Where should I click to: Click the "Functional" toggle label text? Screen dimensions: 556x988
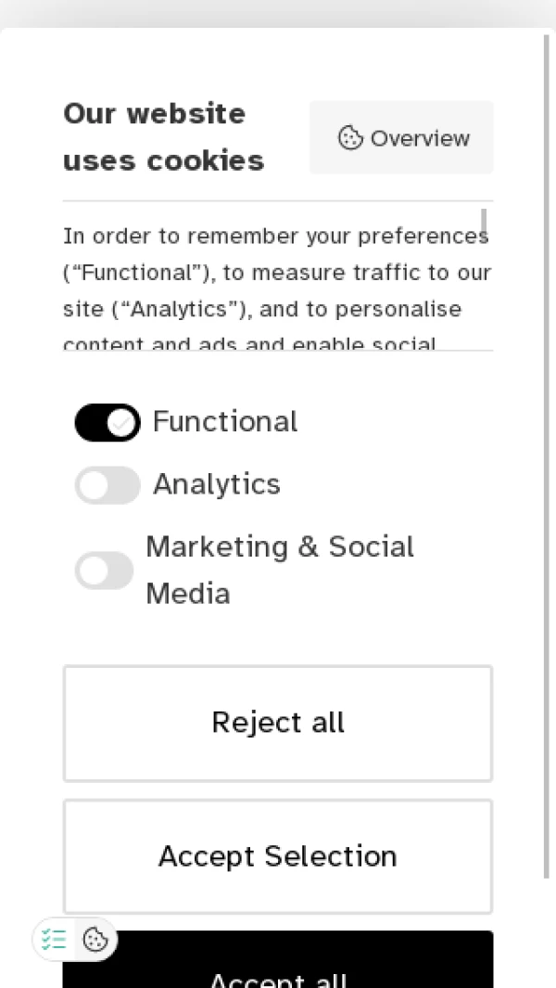point(225,422)
